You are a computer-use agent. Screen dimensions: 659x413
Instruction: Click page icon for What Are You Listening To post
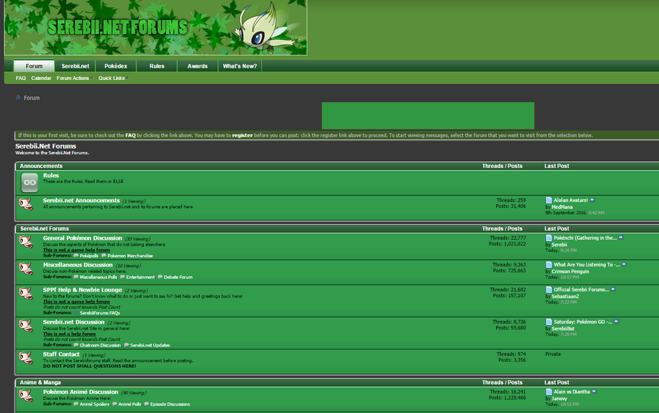point(549,265)
